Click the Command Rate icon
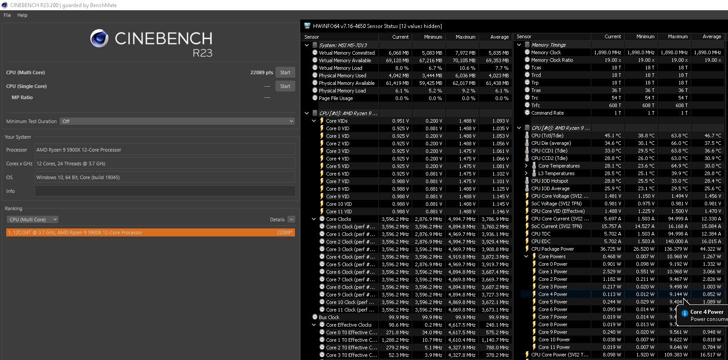 527,113
